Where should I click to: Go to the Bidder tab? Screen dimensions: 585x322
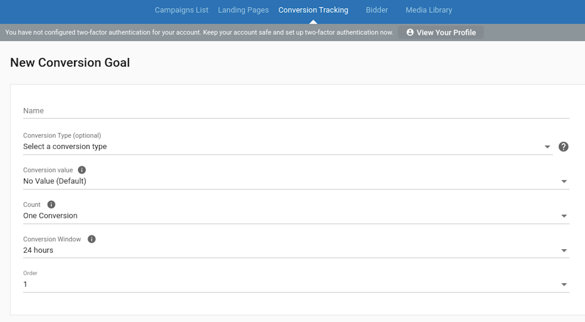coord(376,10)
